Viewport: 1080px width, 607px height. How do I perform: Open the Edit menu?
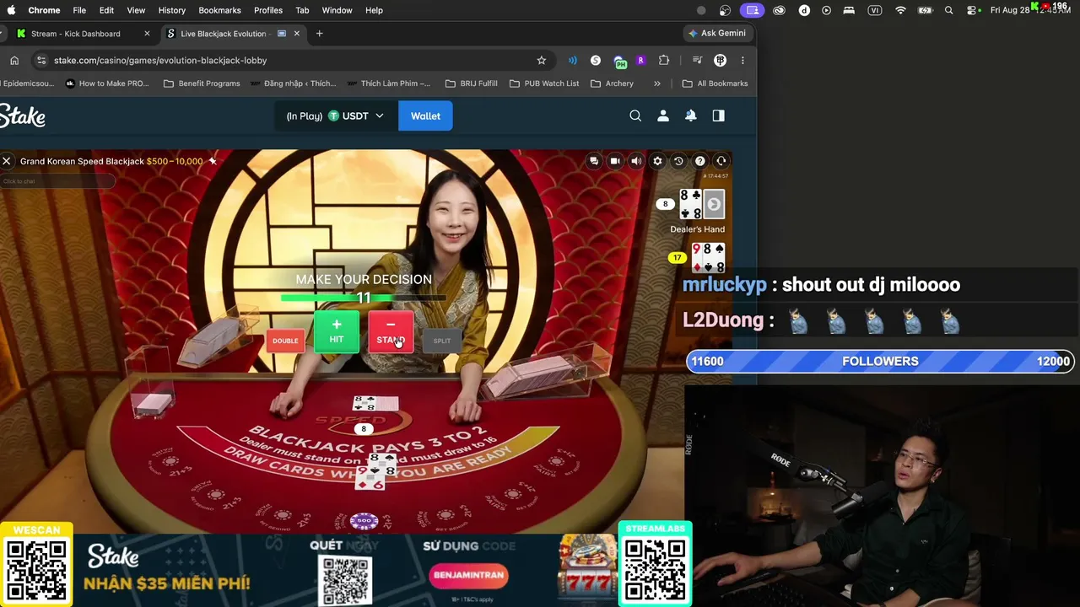(106, 10)
